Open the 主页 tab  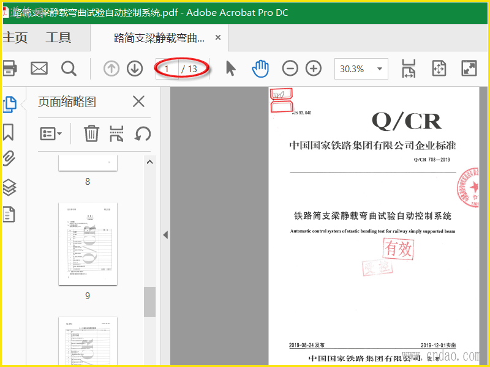(15, 37)
